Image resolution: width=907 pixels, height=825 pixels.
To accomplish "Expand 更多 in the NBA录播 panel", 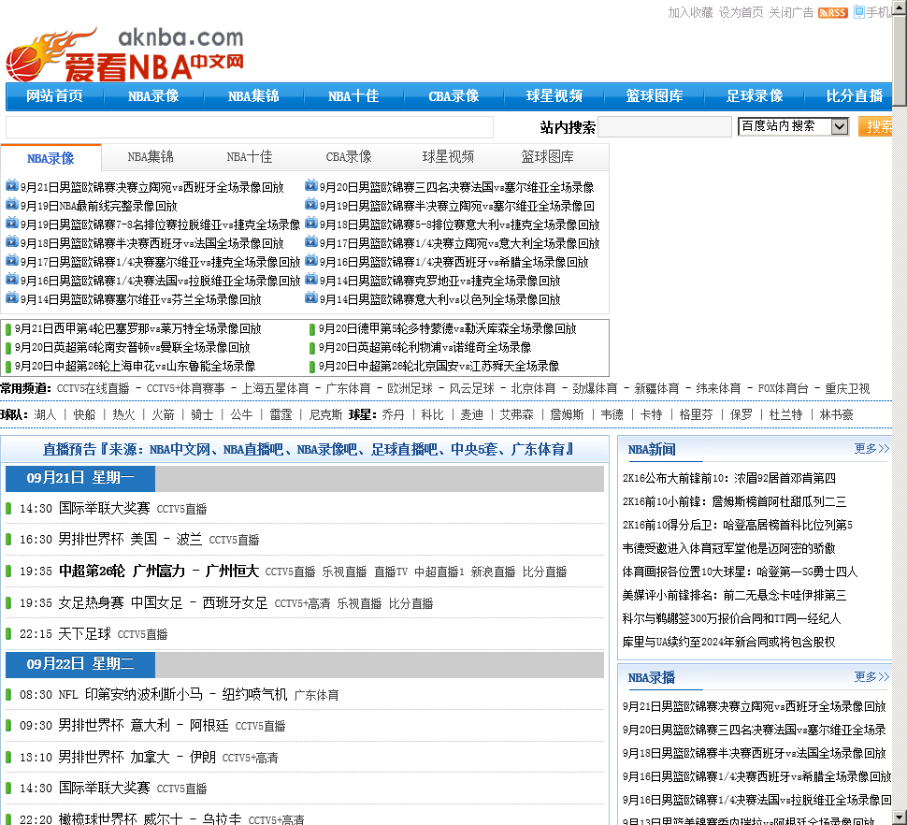I will pos(871,676).
